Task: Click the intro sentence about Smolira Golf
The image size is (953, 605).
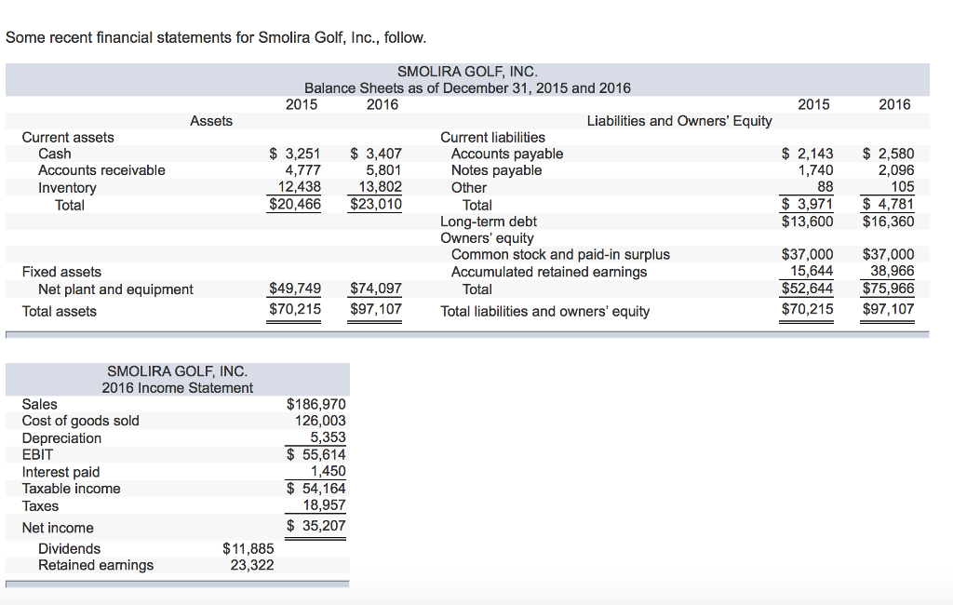Action: coord(216,38)
